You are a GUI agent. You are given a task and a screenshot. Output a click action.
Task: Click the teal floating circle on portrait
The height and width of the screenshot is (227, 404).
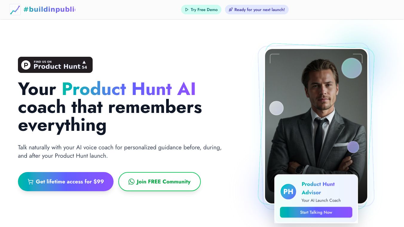click(352, 68)
